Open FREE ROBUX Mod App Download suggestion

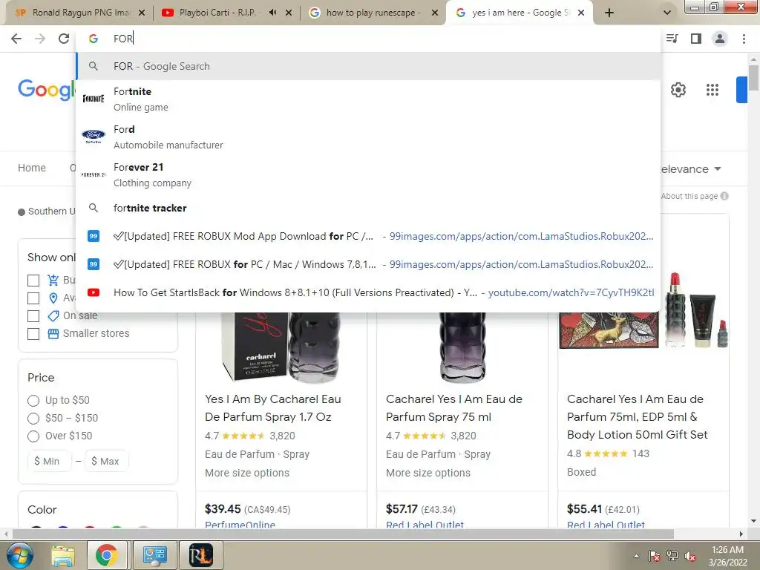[368, 236]
